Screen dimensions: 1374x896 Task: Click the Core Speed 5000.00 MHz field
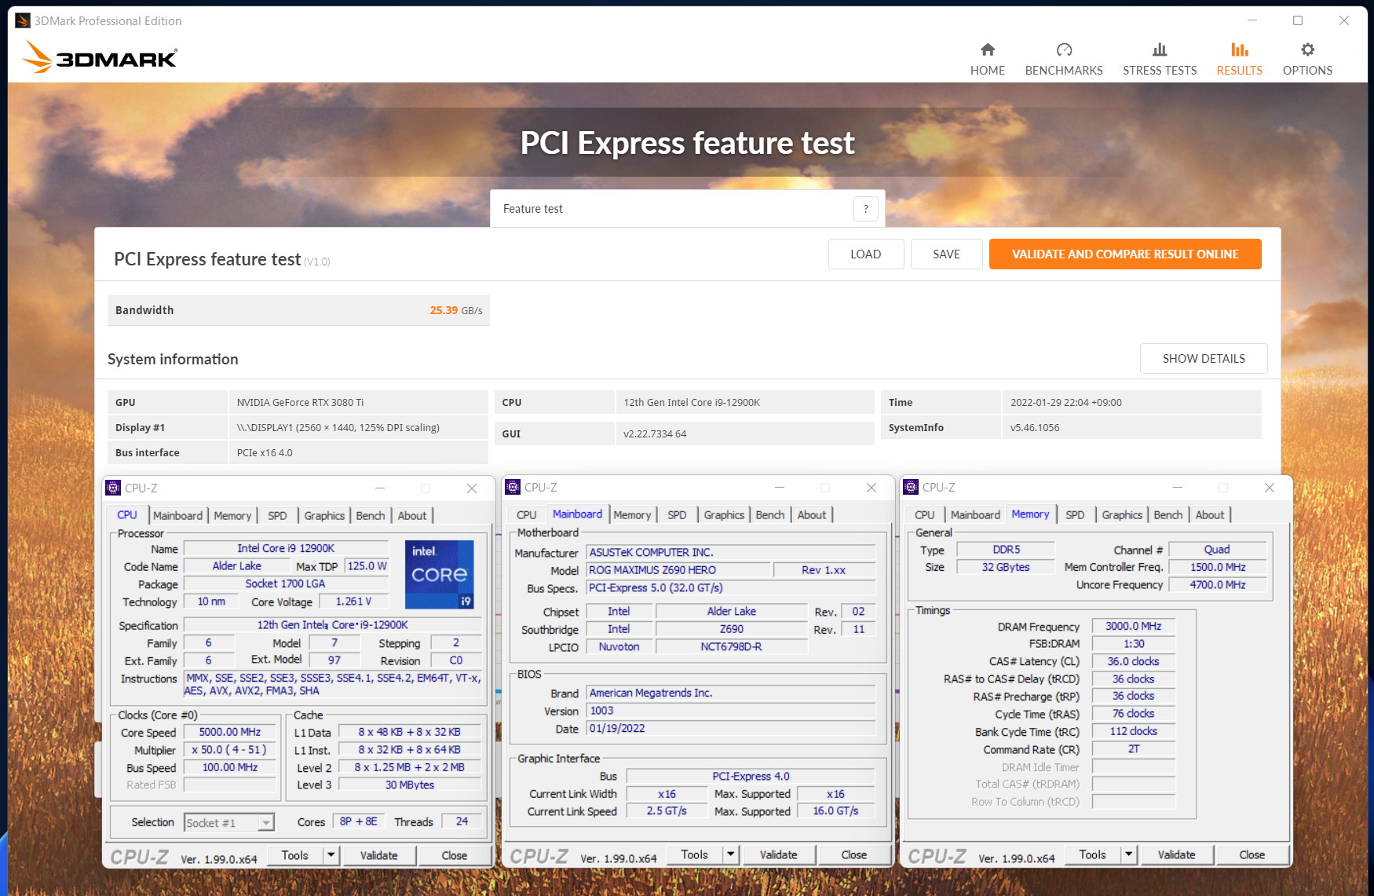pos(230,731)
